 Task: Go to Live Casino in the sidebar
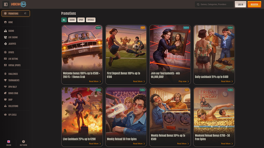(13, 37)
